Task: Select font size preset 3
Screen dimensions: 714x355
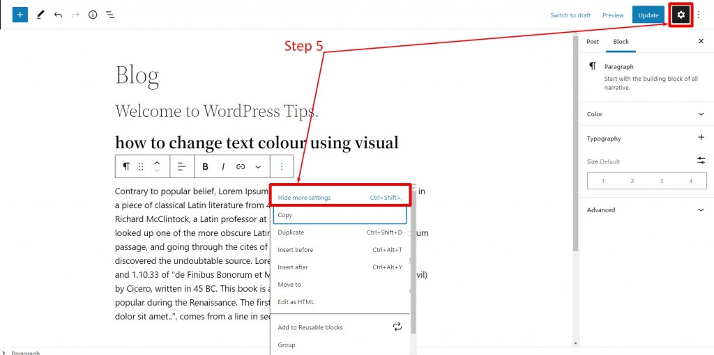Action: 661,181
